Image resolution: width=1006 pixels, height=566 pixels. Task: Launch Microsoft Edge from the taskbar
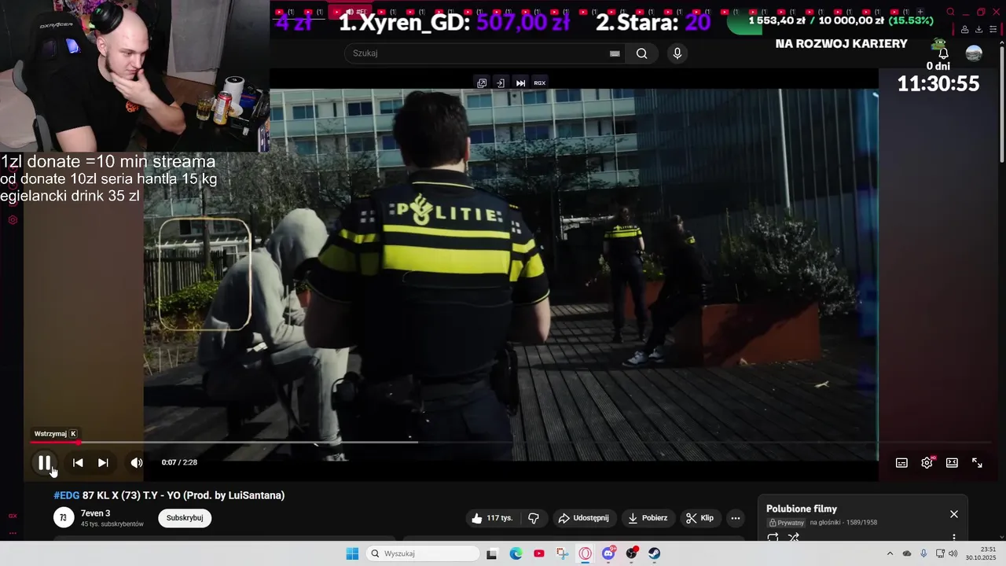pos(516,553)
